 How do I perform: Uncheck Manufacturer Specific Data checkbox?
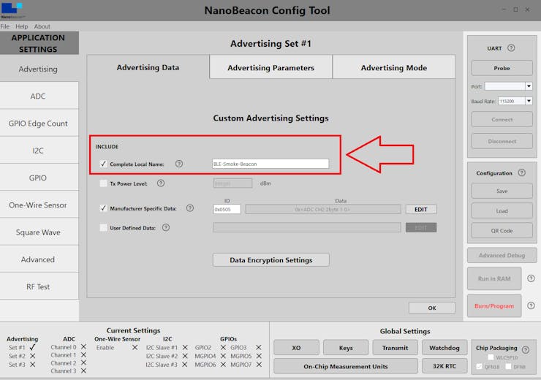tap(103, 208)
